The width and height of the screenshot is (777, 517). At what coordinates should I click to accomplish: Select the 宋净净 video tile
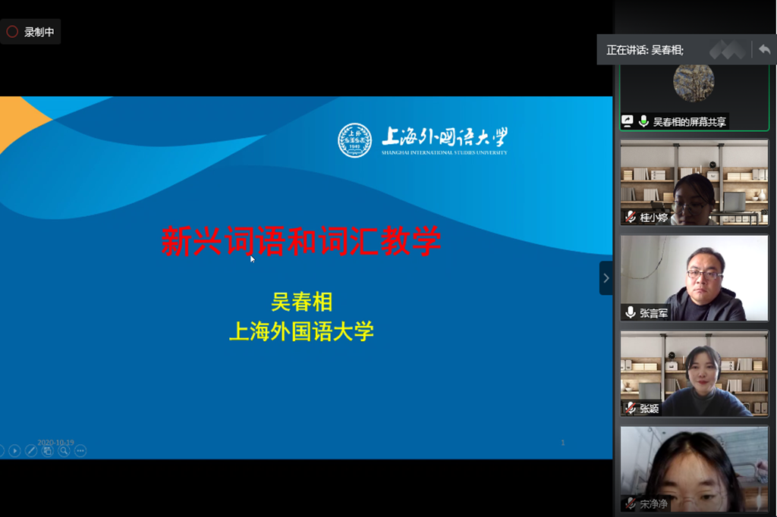[x=694, y=468]
